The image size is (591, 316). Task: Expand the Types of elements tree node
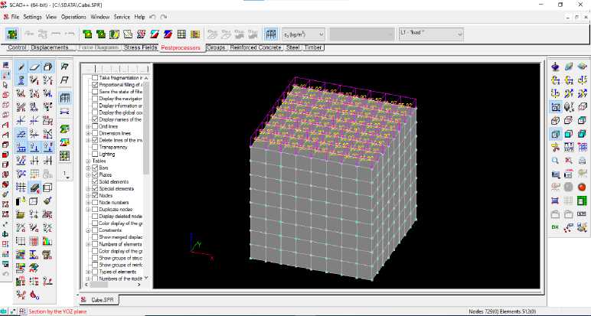(x=88, y=272)
